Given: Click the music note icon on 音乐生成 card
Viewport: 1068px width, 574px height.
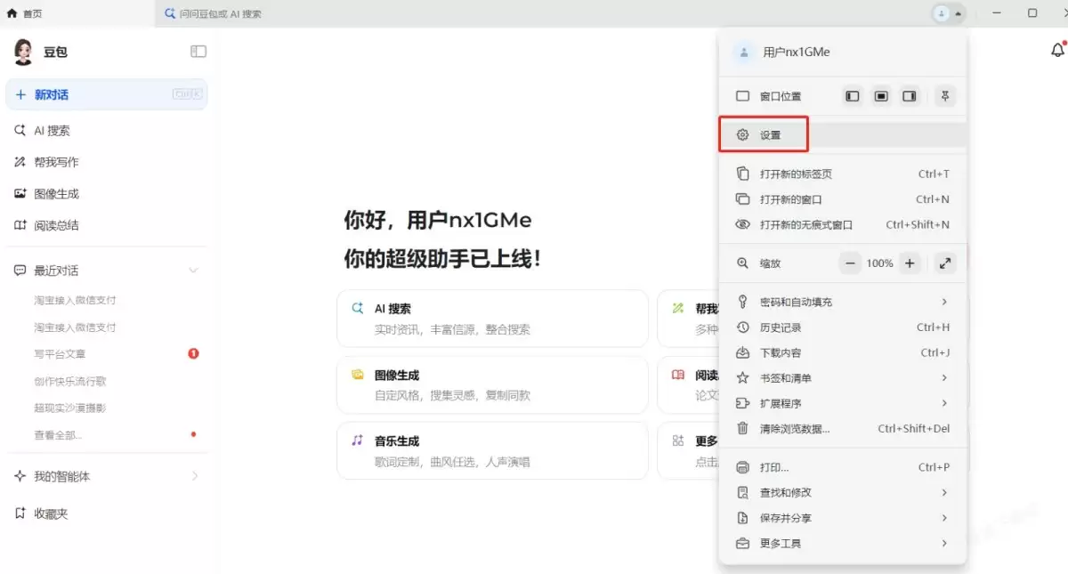Looking at the screenshot, I should click(x=357, y=441).
